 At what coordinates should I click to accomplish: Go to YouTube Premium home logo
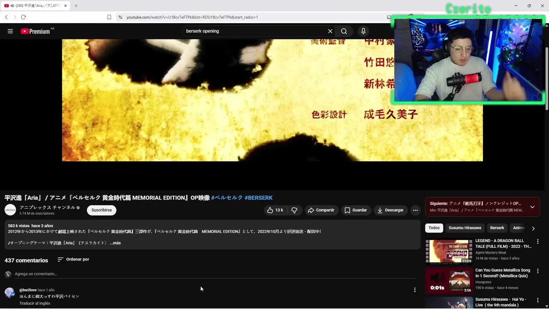35,31
